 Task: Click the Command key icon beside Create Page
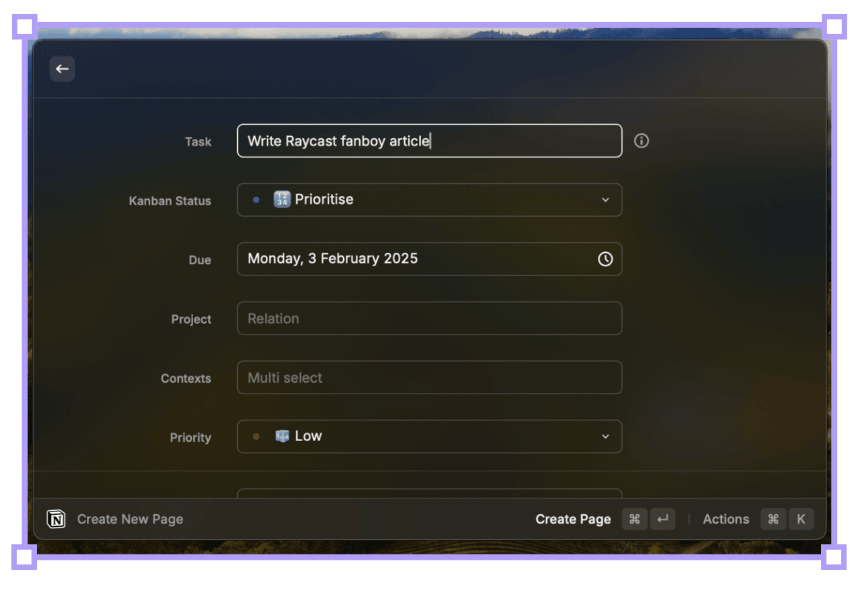[635, 519]
